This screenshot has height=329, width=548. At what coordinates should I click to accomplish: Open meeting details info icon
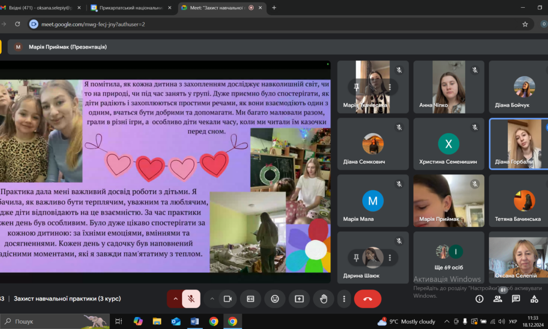coord(480,299)
